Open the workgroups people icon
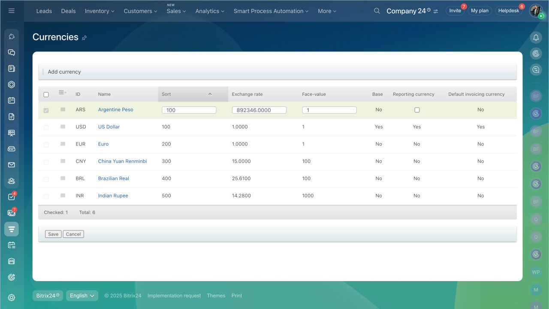 pos(12,181)
